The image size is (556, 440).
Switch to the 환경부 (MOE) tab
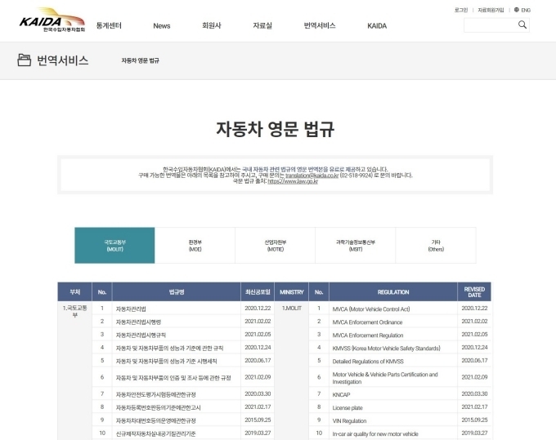(x=195, y=246)
